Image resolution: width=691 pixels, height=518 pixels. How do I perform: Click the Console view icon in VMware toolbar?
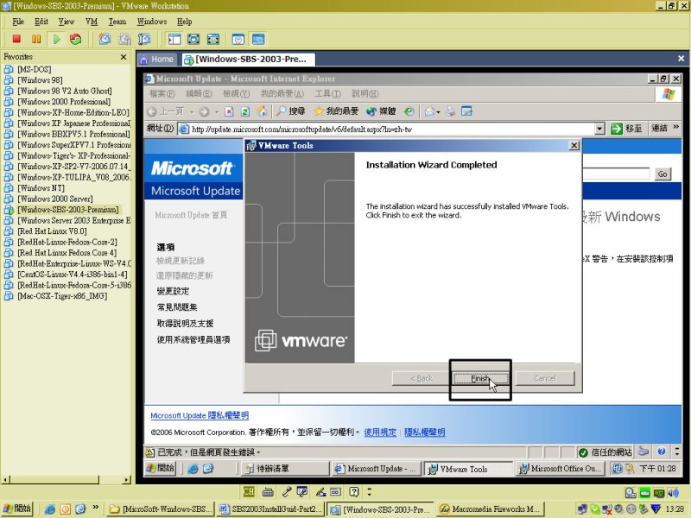click(x=257, y=39)
